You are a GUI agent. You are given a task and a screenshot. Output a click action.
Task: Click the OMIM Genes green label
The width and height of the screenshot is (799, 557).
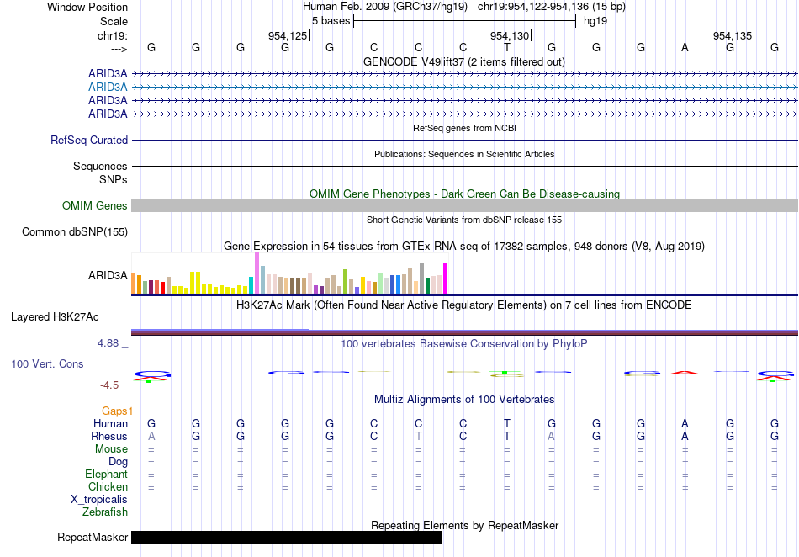94,205
